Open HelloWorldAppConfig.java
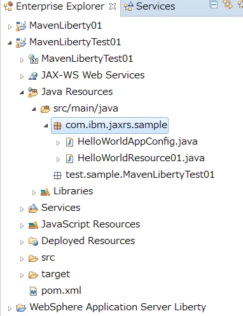The height and width of the screenshot is (316, 243). [137, 141]
